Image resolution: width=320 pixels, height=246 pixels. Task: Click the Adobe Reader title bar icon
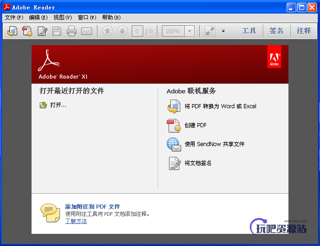[7, 7]
